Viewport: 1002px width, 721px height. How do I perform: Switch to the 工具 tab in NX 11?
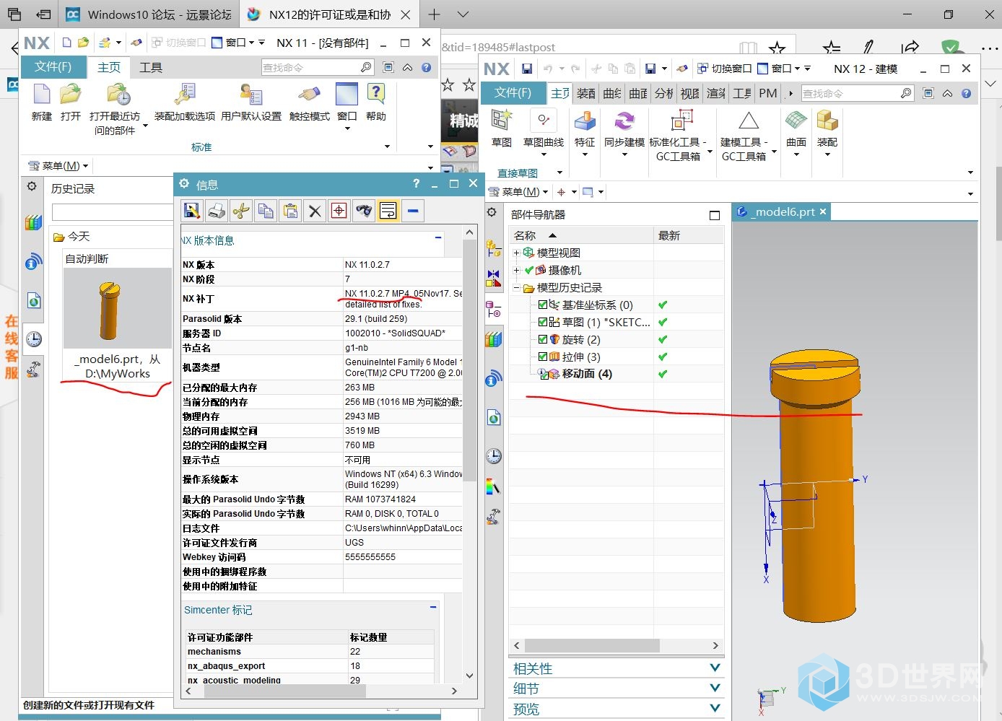[151, 67]
